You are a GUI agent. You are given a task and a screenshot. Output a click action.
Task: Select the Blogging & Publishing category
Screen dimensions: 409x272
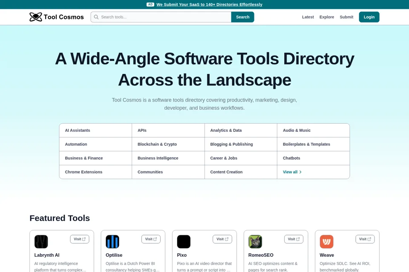coord(241,144)
